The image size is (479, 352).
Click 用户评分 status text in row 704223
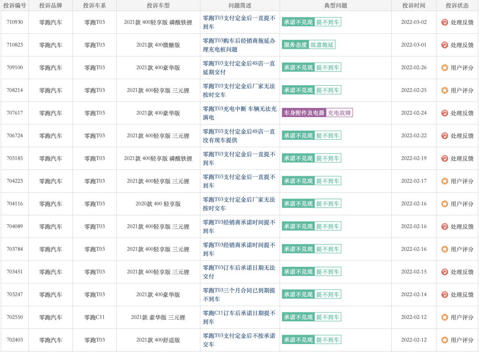[x=462, y=181]
